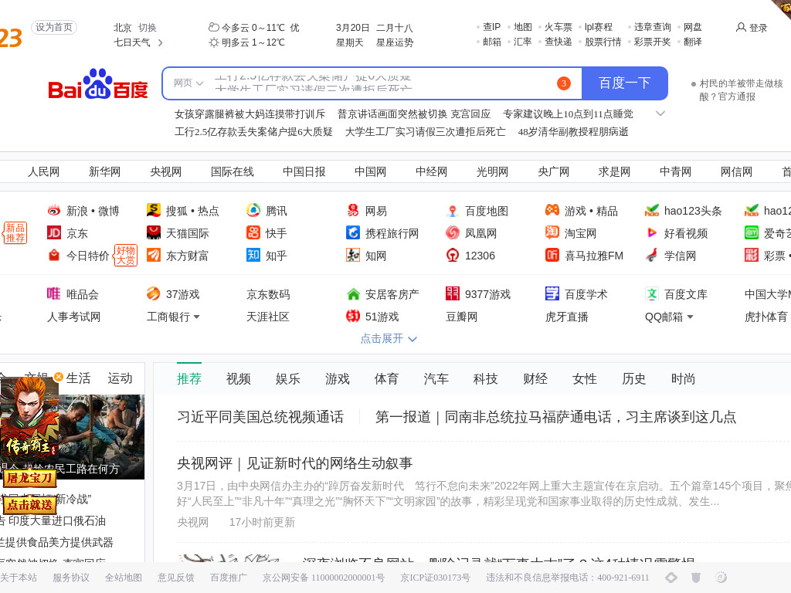Click the Tencent icon
This screenshot has height=593, width=791.
(x=253, y=210)
